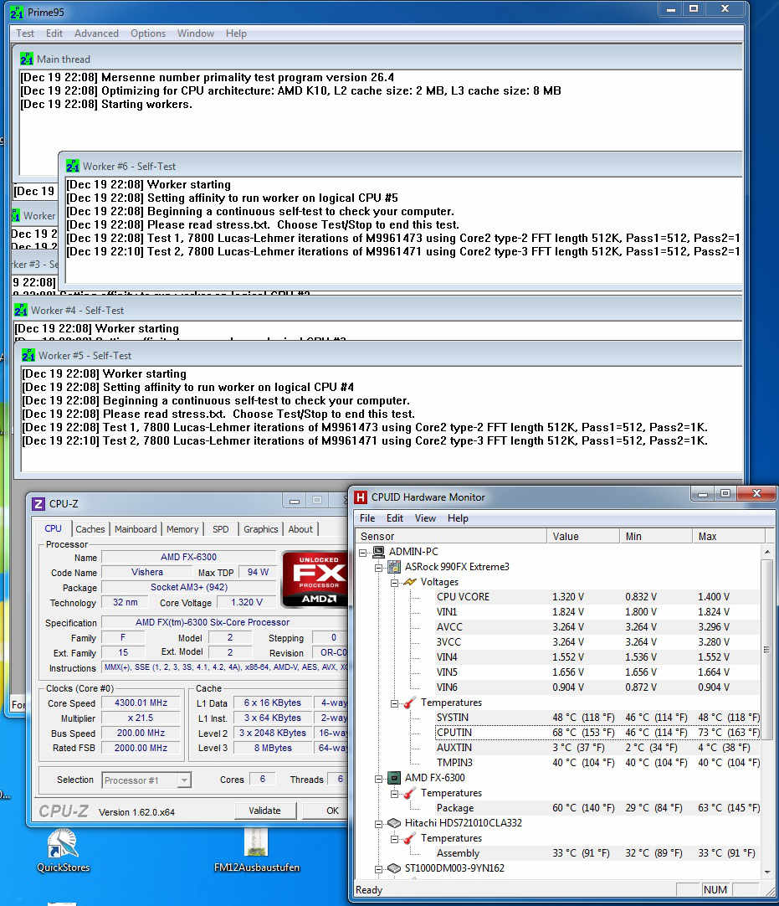Click the CPU-Z title bar icon

coord(38,504)
